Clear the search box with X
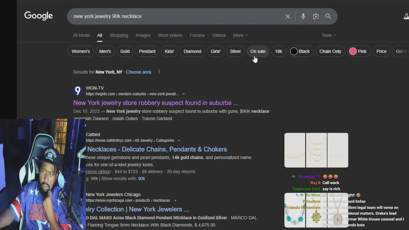 pyautogui.click(x=288, y=16)
